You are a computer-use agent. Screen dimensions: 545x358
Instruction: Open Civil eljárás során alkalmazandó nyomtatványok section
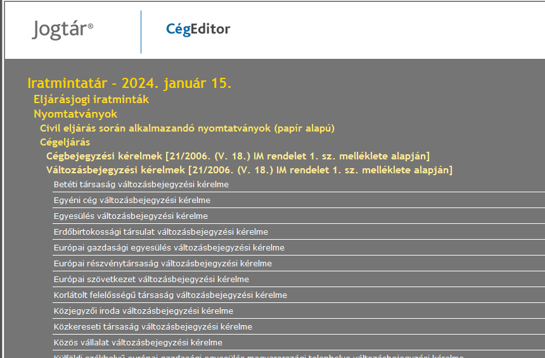pos(187,128)
